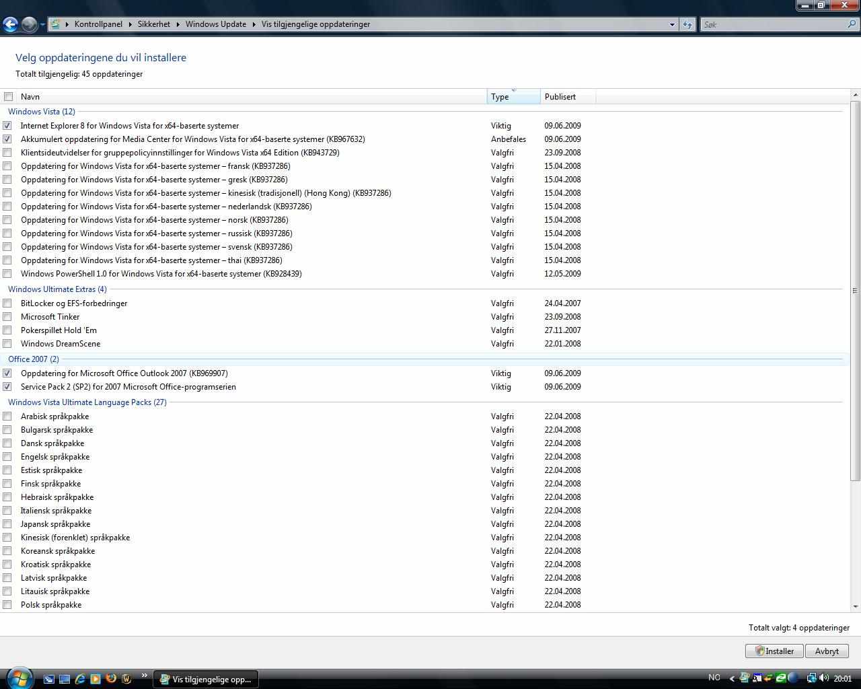This screenshot has width=861, height=689.
Task: Click the vertical scrollbar thumb
Action: click(855, 291)
